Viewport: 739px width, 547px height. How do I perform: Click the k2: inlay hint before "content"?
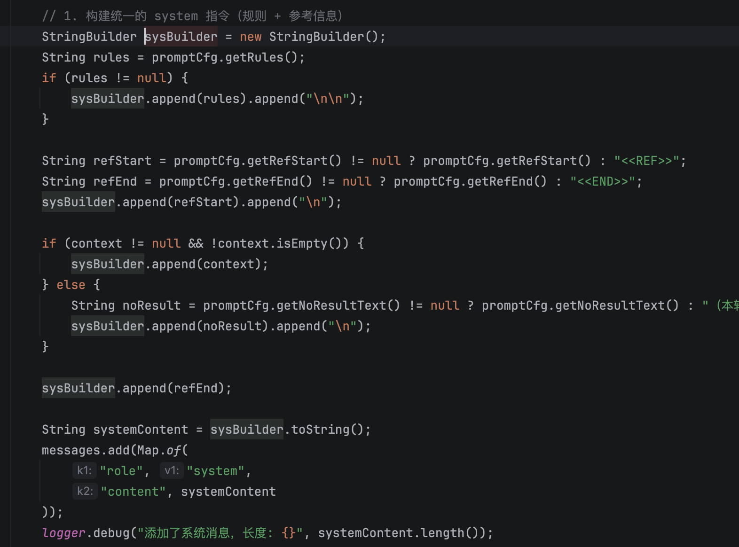[x=85, y=492]
